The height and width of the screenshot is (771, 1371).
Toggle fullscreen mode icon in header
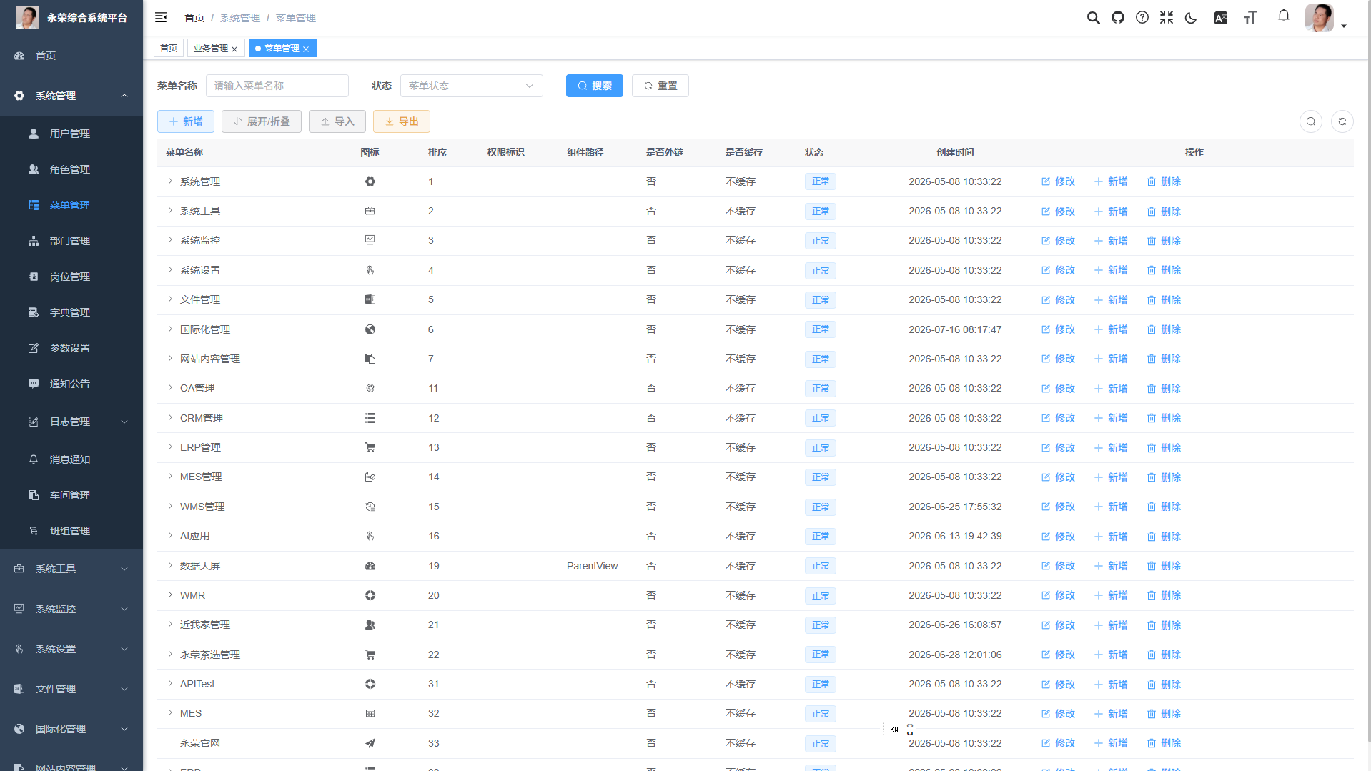pyautogui.click(x=1167, y=18)
